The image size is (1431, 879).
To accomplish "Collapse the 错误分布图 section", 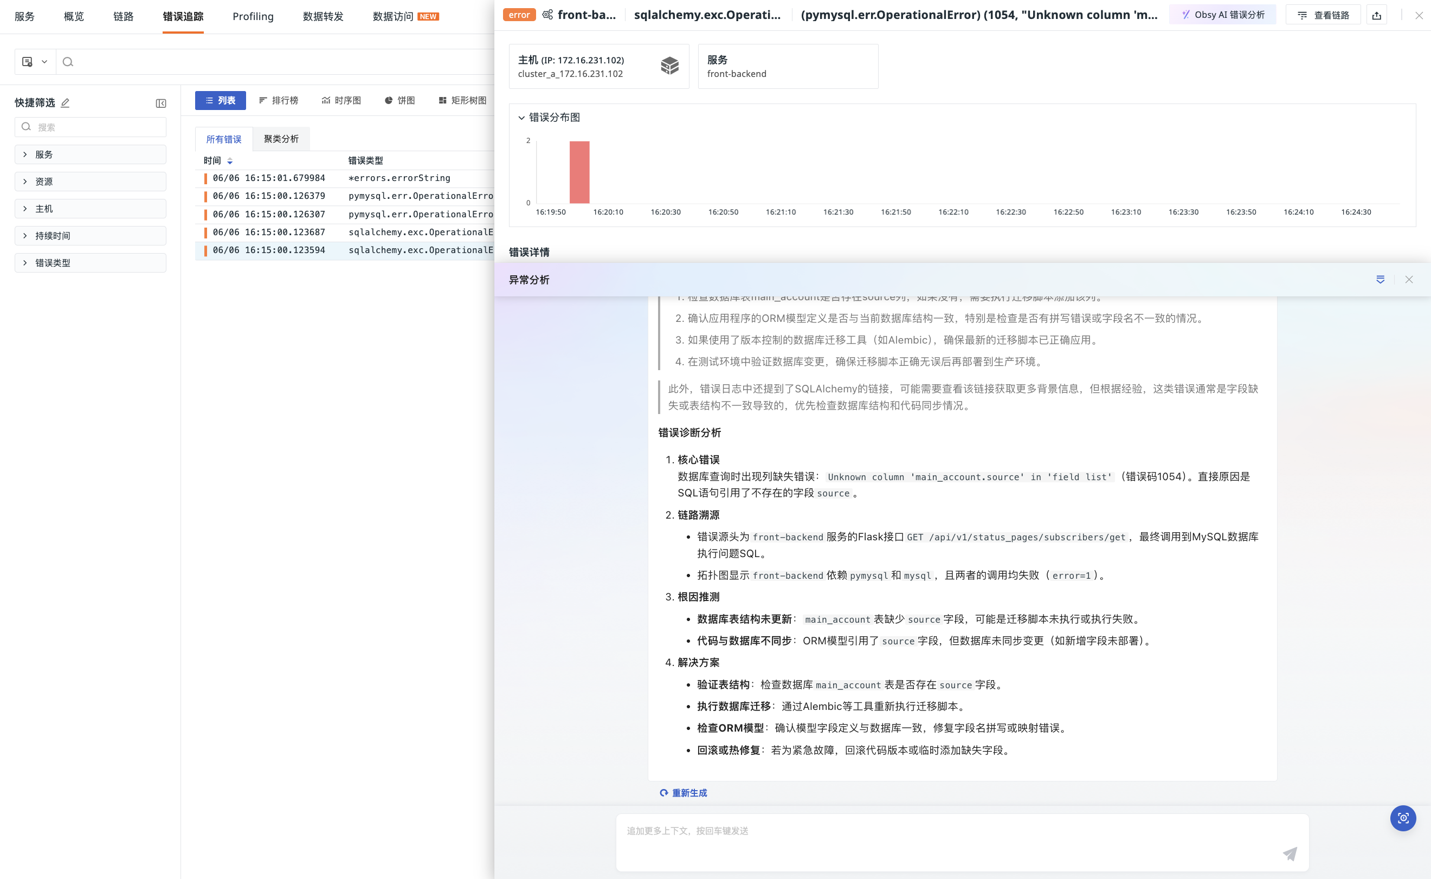I will pos(521,118).
